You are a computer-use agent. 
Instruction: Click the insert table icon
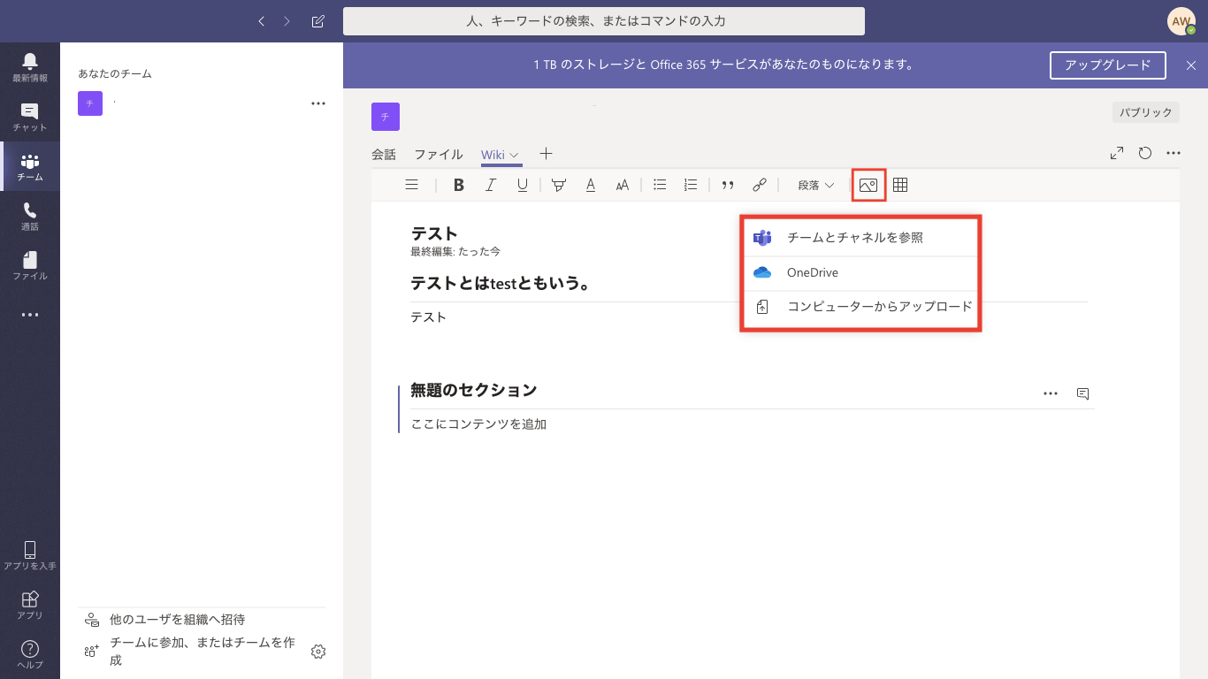900,185
